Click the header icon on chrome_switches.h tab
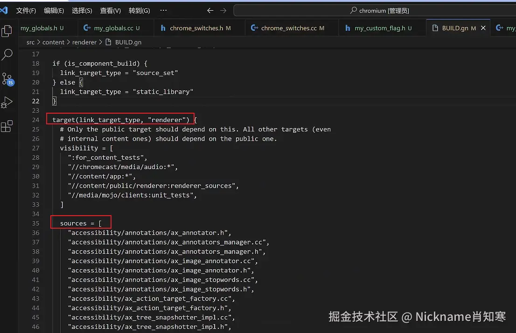516x333 pixels. tap(163, 28)
